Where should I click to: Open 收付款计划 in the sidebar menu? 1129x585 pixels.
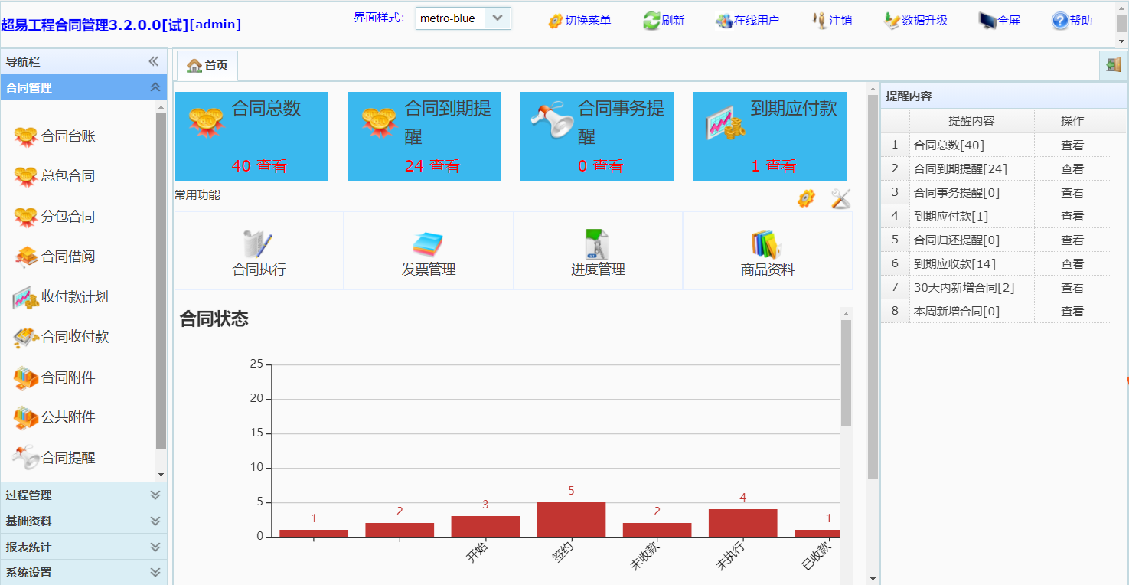[73, 297]
